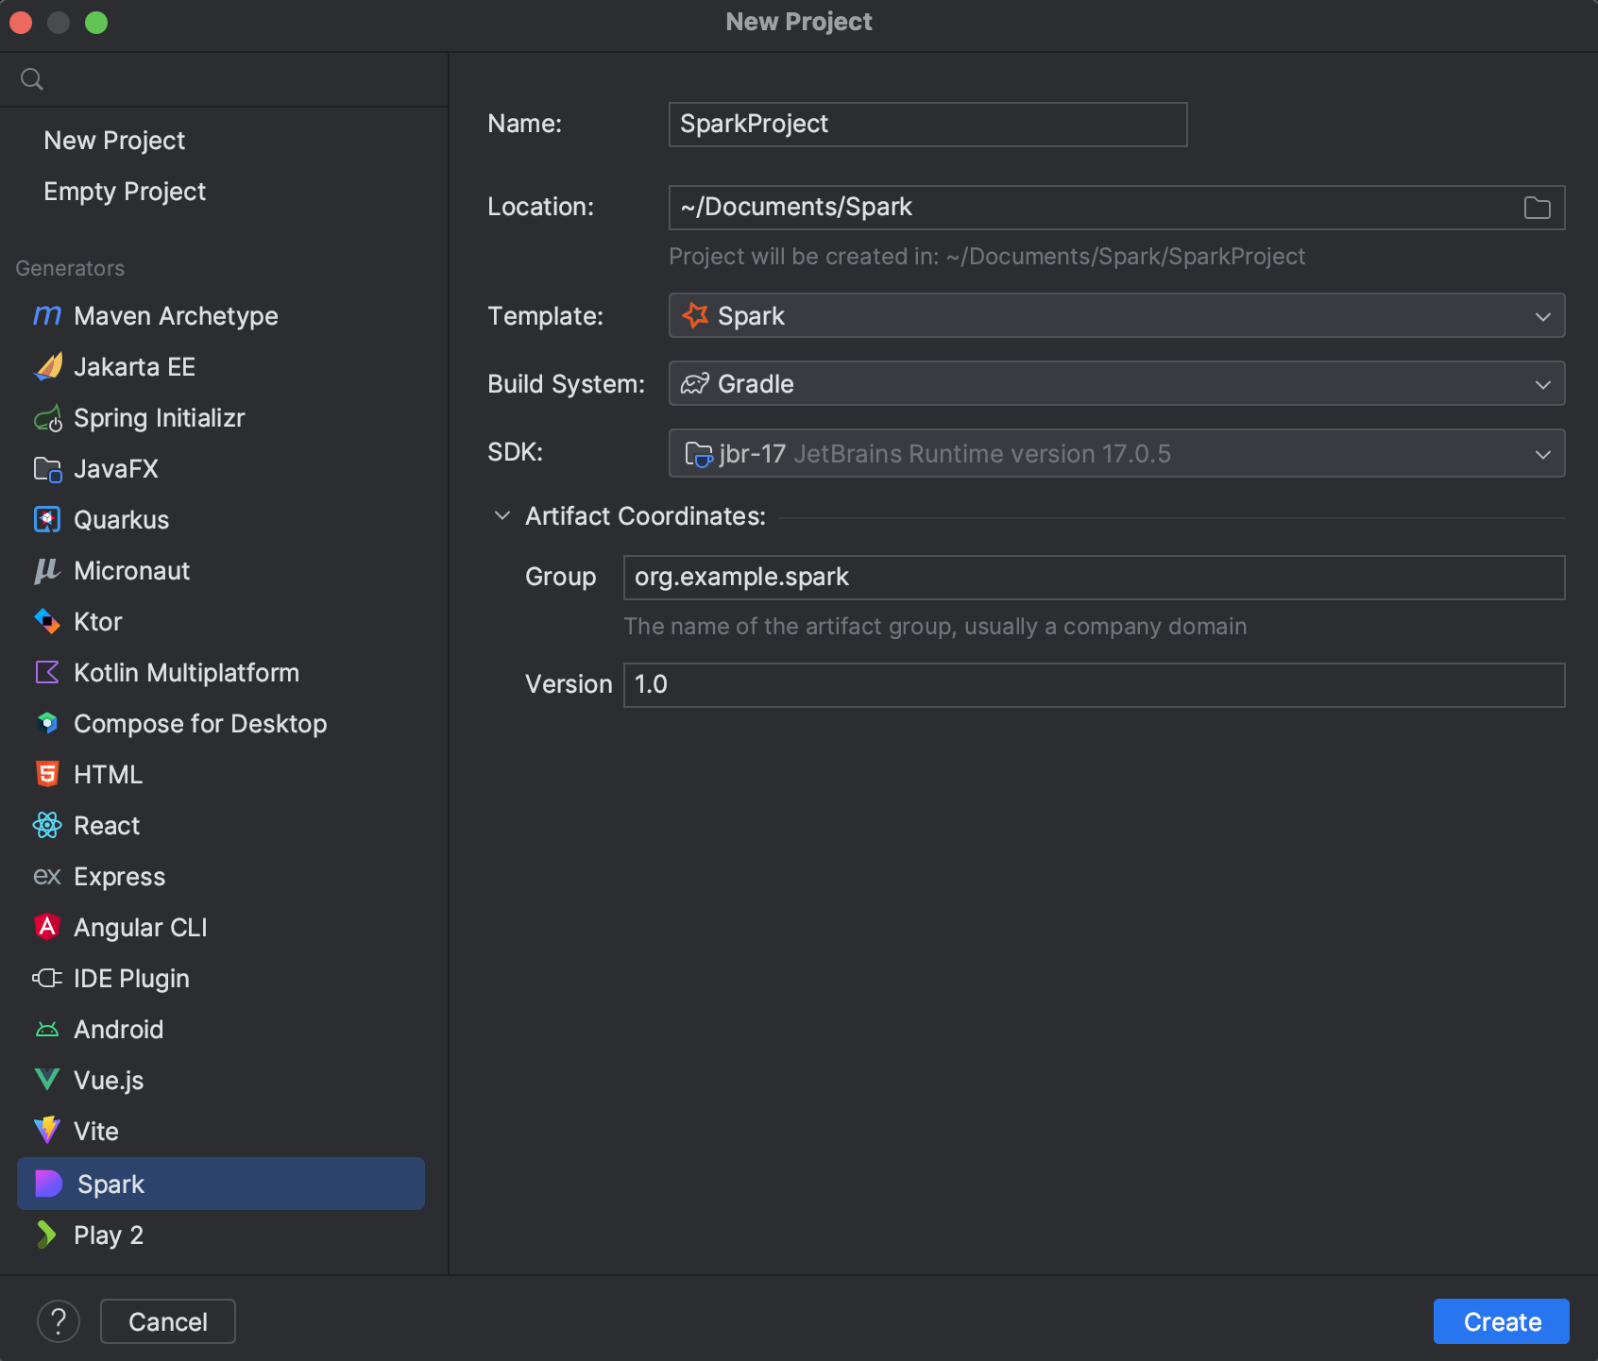Expand the SDK jbr-17 dropdown
Screen dimensions: 1598x1361
[x=1115, y=454]
